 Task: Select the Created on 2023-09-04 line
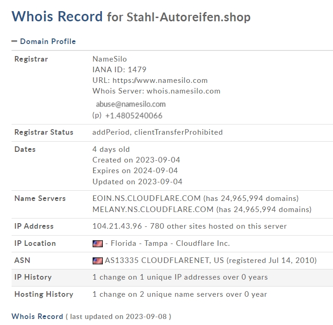tap(136, 160)
